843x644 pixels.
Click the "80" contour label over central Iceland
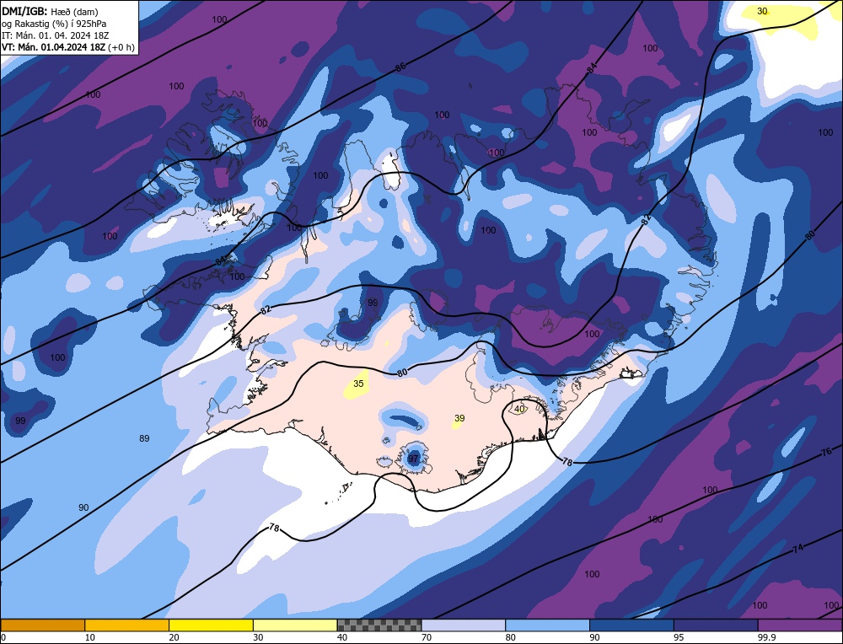click(402, 372)
